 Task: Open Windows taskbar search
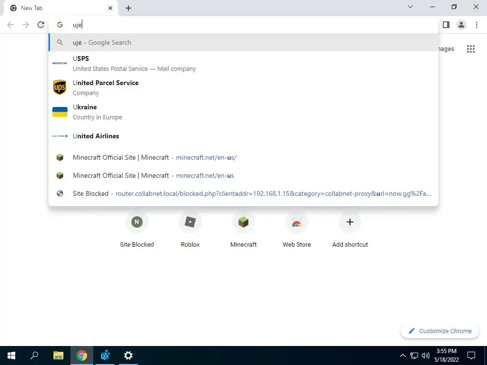coord(34,355)
